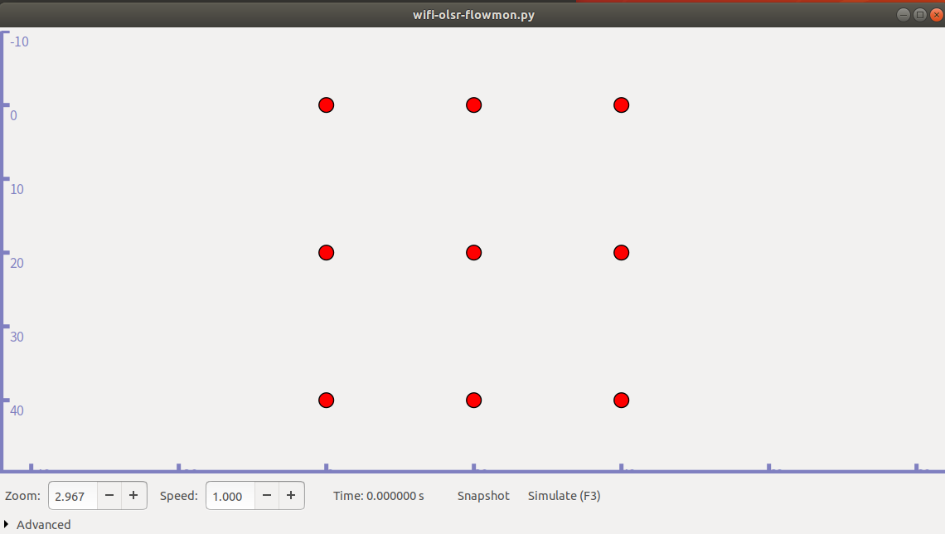Select the bottom-right red node

[622, 400]
